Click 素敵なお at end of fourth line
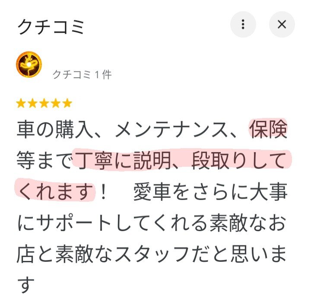This screenshot has width=311, height=305. click(x=248, y=222)
